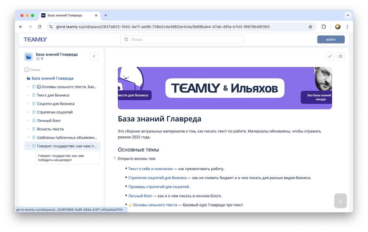Go forward in browser history

(30, 27)
